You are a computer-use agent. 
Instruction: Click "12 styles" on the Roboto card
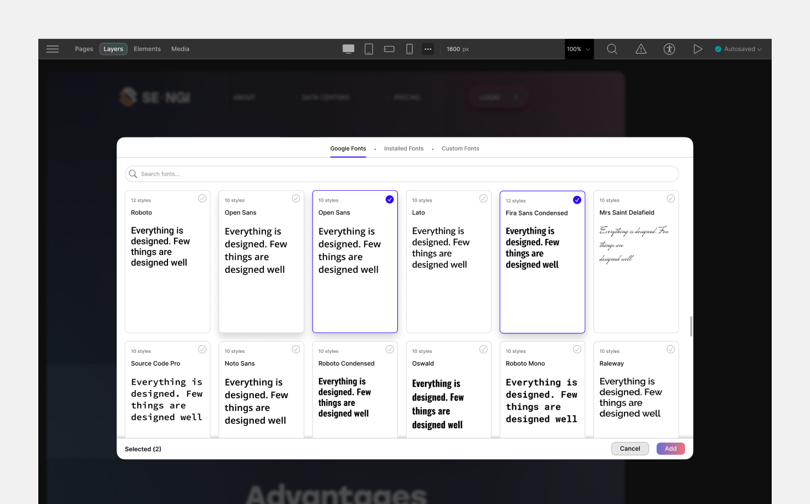coord(141,201)
